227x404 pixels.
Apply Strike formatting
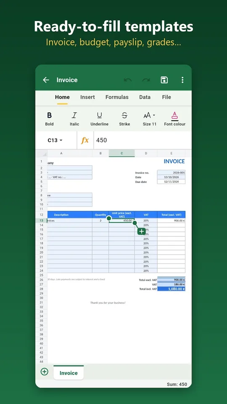point(124,119)
